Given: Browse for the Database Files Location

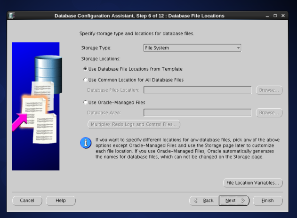Looking at the screenshot, I should 269,90.
